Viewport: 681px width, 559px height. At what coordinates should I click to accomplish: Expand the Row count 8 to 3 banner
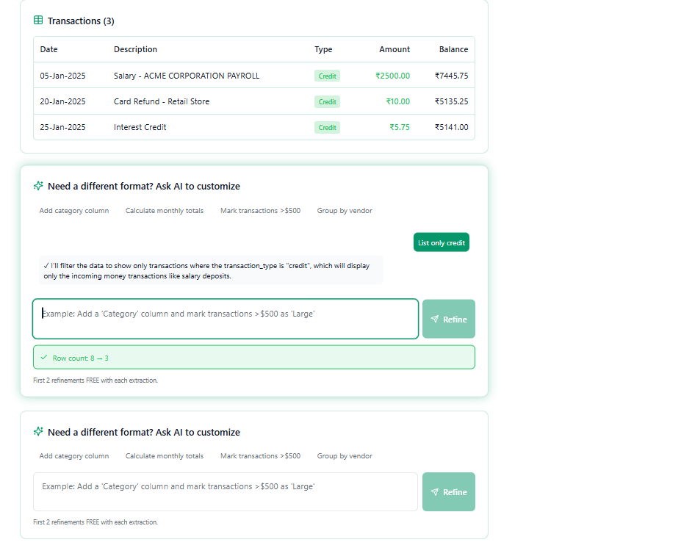(x=253, y=357)
